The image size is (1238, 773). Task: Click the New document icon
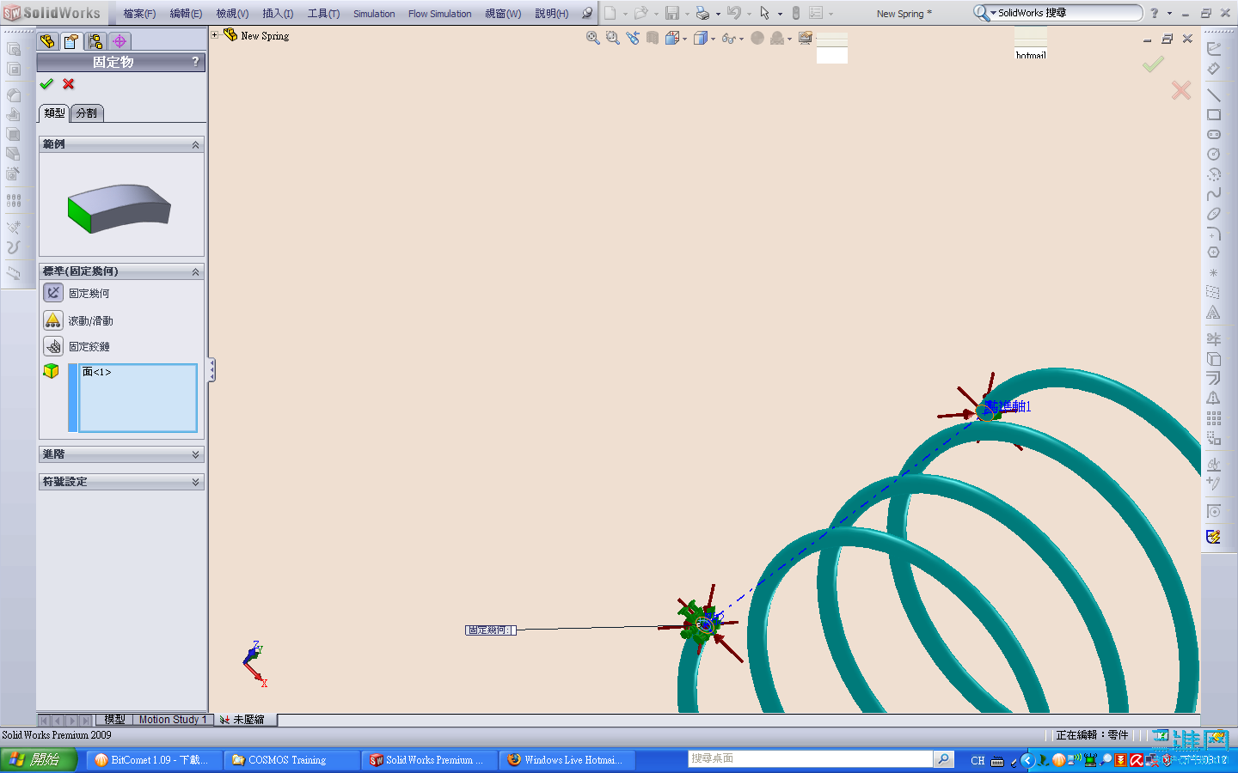[x=610, y=13]
